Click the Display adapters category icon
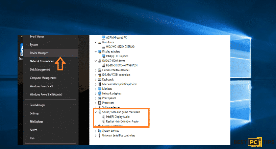The image size is (276, 149). (100, 51)
